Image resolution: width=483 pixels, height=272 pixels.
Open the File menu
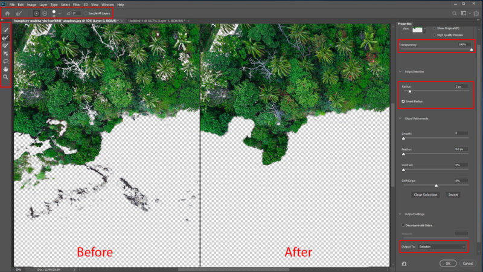point(11,5)
